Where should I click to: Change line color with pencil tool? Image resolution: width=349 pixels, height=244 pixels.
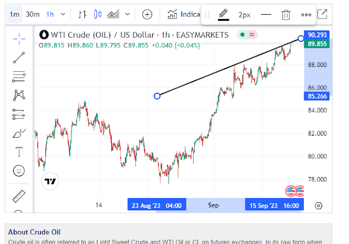click(224, 15)
